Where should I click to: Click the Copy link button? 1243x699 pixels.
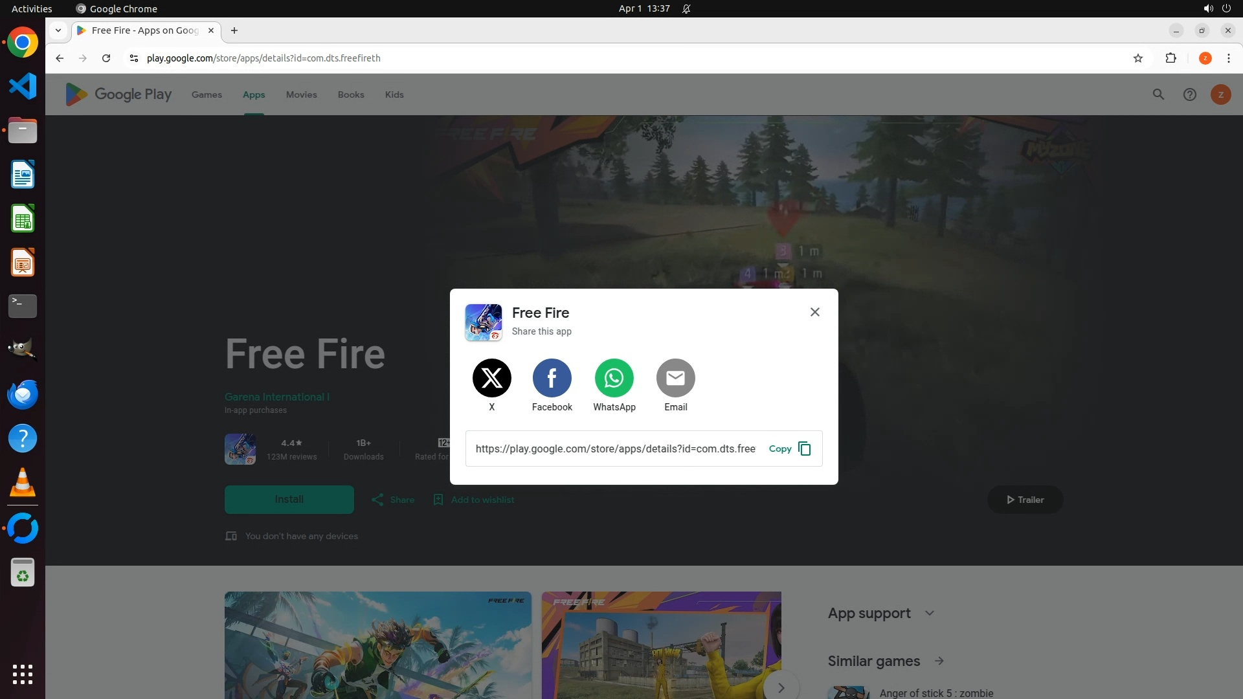point(789,449)
